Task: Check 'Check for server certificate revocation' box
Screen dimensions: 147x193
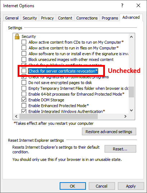Action: [24, 71]
